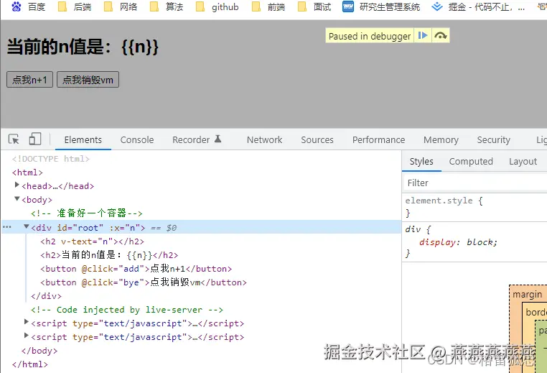The width and height of the screenshot is (547, 373).
Task: Select the Styles sidebar tab
Action: (421, 162)
